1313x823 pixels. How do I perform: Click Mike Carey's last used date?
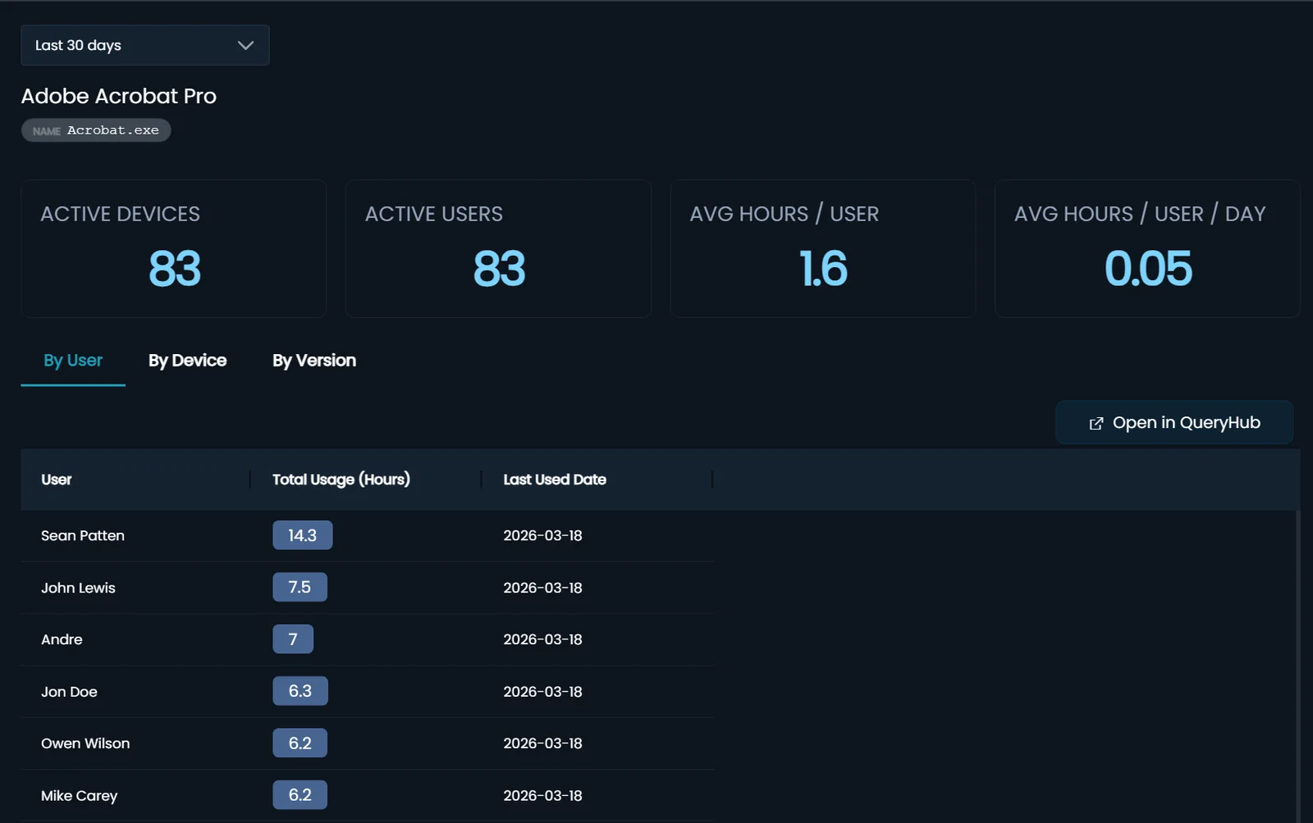542,796
